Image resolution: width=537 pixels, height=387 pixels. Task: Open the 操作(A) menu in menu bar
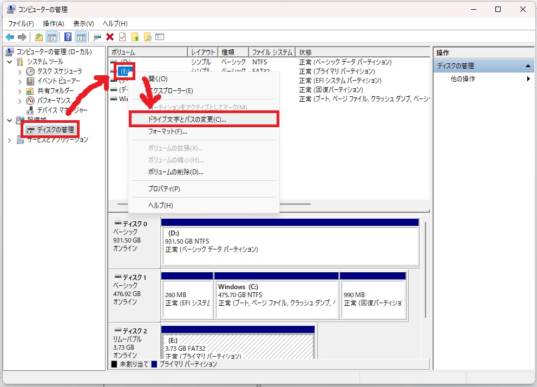click(x=54, y=24)
